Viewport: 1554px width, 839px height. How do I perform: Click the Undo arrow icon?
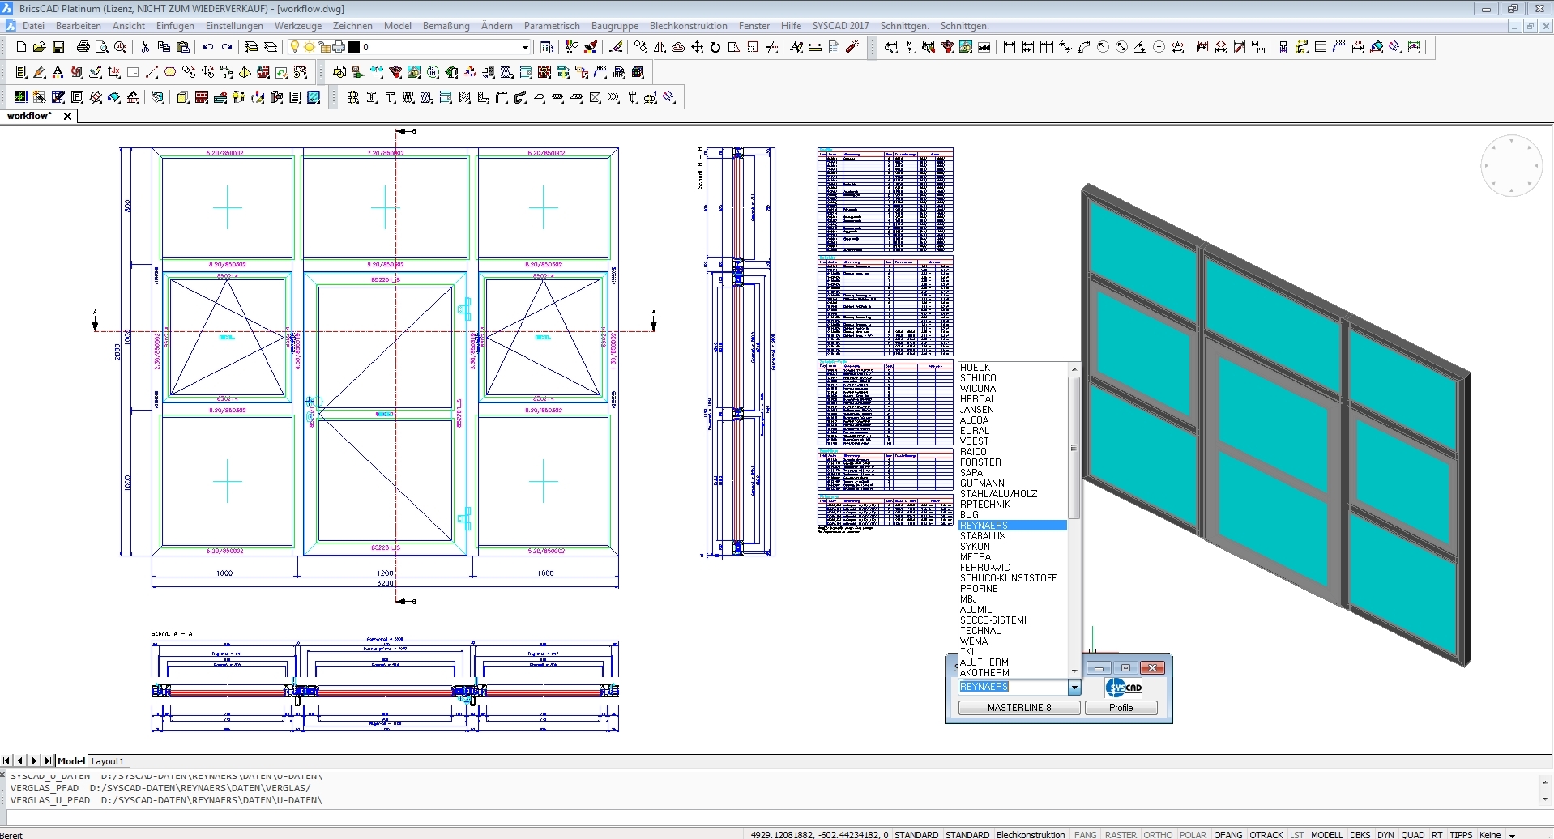point(208,47)
